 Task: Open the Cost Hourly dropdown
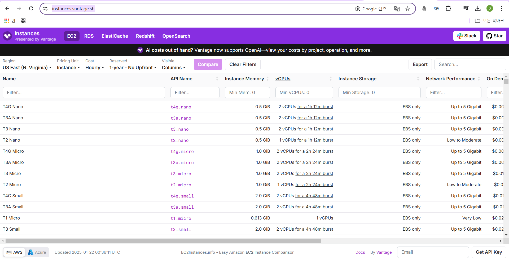[x=95, y=68]
